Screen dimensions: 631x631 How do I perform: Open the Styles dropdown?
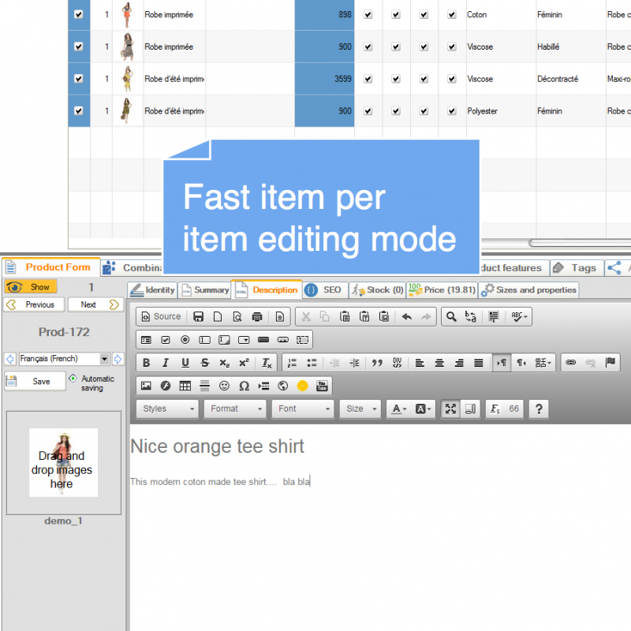tap(168, 409)
